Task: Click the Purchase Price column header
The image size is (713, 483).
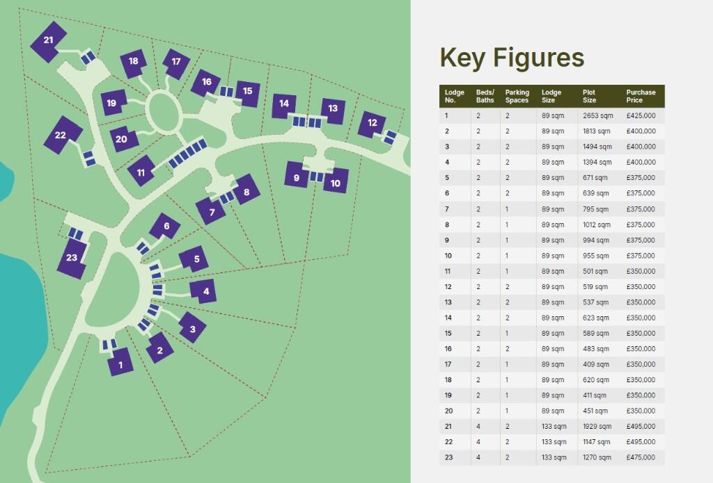Action: (641, 96)
